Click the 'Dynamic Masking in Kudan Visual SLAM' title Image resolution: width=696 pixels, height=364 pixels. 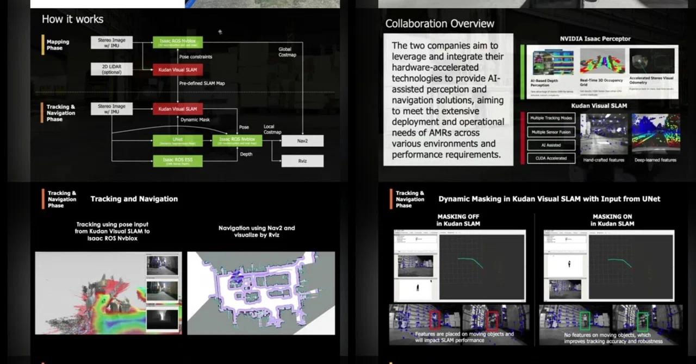(549, 199)
